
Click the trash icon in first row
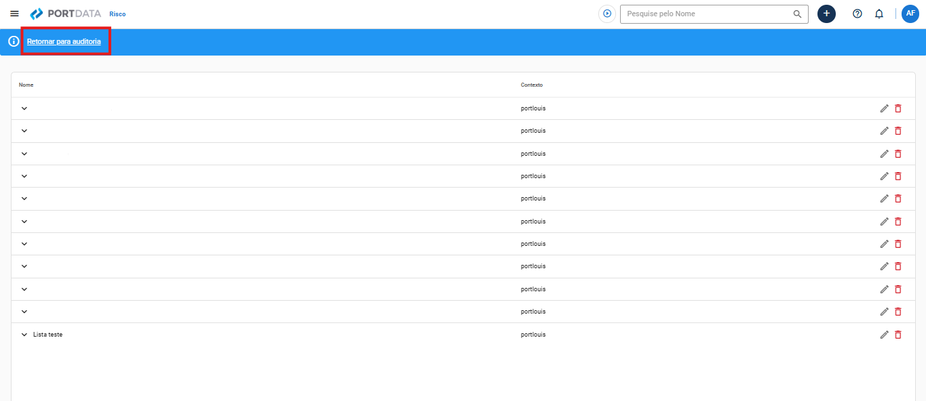coord(898,108)
